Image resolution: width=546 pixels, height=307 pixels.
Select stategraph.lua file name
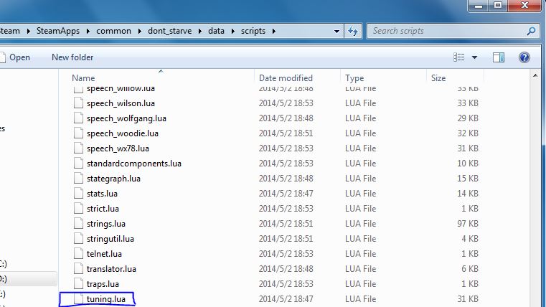[113, 179]
